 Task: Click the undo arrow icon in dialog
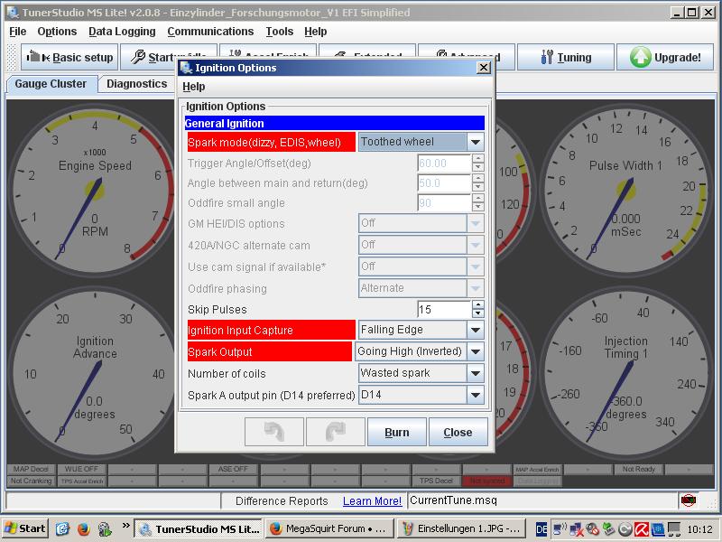(x=273, y=432)
